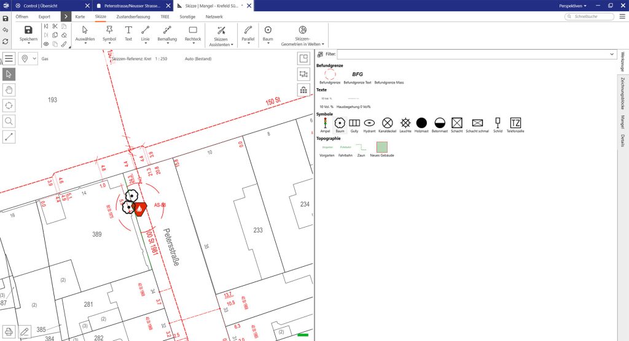Click the Speichern save button
This screenshot has width=629, height=341.
(x=28, y=34)
